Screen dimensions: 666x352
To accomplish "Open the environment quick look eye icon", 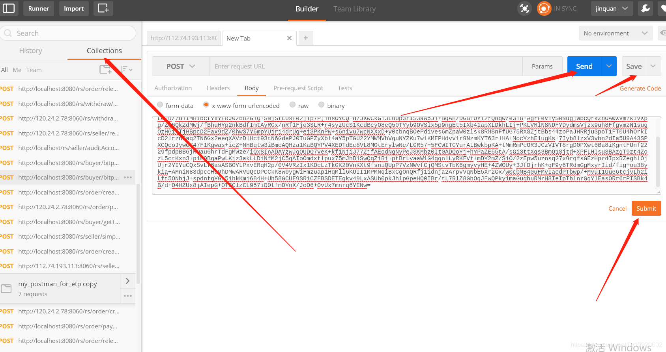I will (662, 33).
